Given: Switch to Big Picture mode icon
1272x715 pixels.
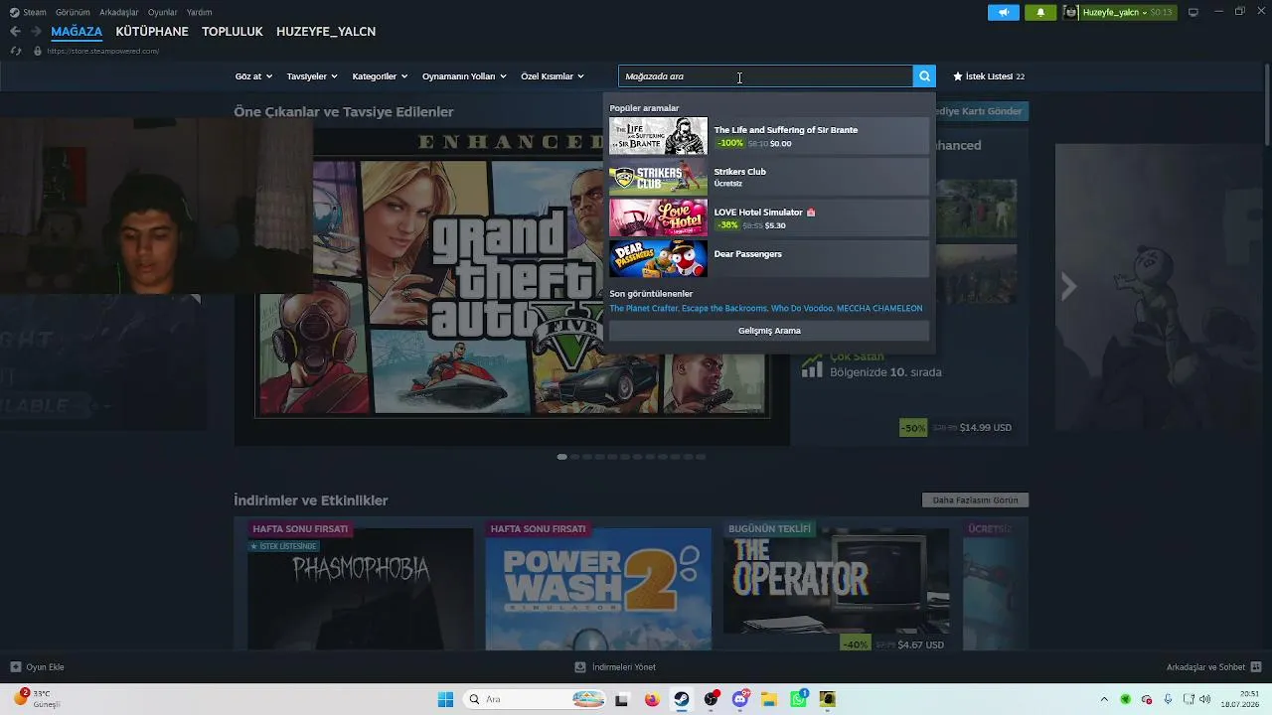Looking at the screenshot, I should pyautogui.click(x=1193, y=12).
